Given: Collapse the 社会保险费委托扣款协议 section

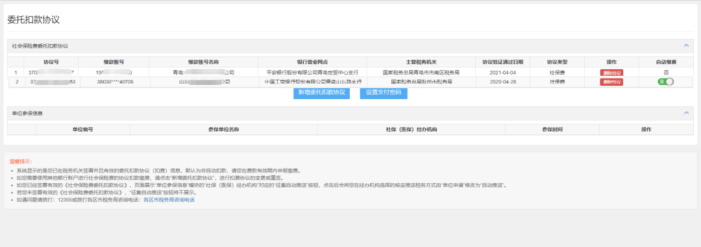Looking at the screenshot, I should [x=686, y=45].
